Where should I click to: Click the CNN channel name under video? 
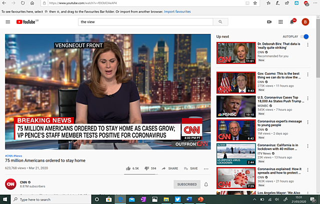click(x=23, y=182)
